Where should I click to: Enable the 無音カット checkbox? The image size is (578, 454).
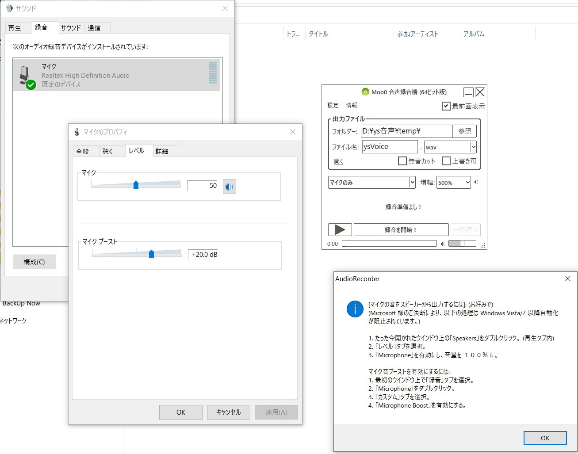point(402,161)
